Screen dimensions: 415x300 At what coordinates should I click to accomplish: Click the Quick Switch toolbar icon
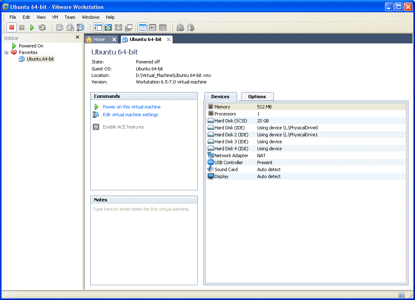click(x=108, y=27)
